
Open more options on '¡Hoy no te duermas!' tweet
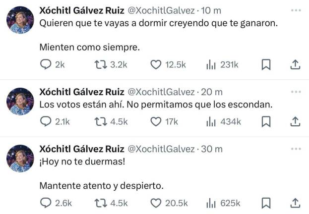[x=296, y=149]
